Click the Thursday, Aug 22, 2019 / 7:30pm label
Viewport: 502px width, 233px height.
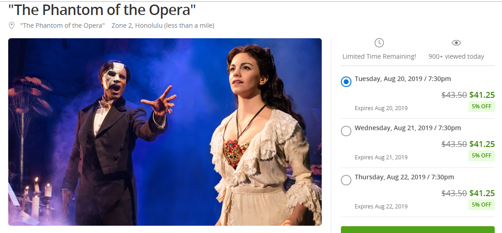click(x=404, y=177)
